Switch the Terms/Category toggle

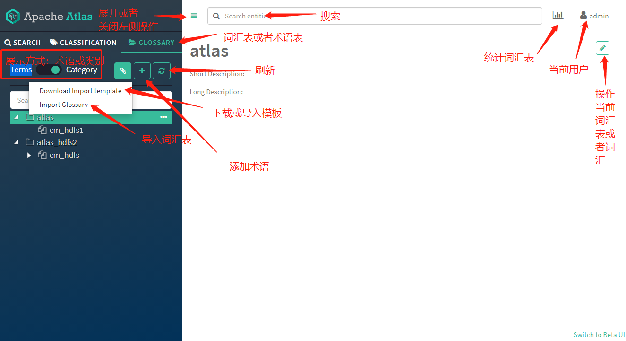[49, 70]
